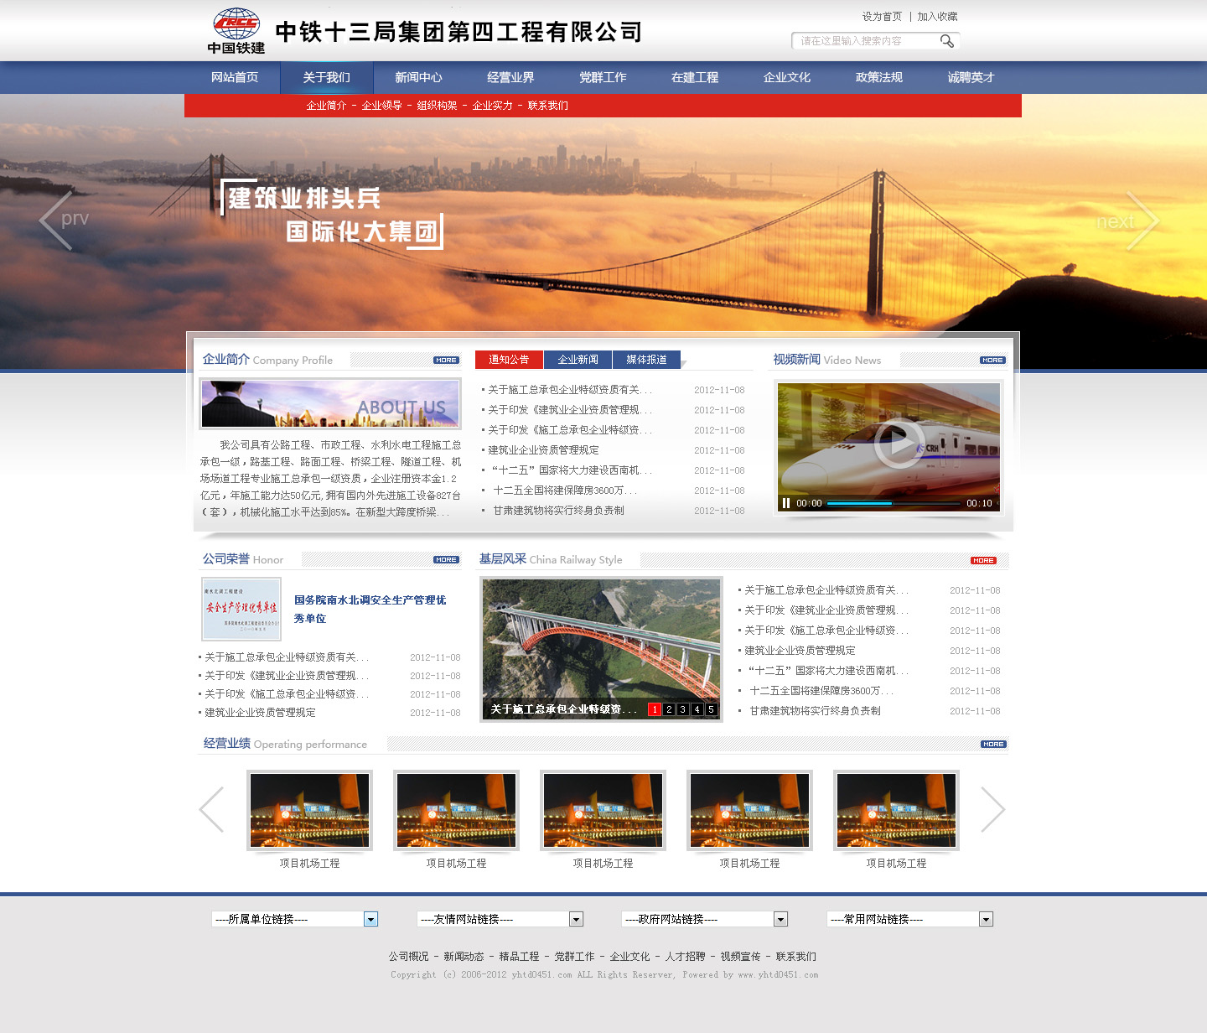1207x1033 pixels.
Task: Focus the search input field
Action: [x=863, y=41]
